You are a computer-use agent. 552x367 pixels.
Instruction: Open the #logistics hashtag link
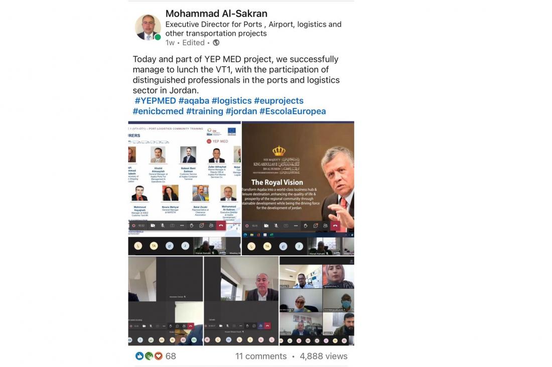pos(232,101)
